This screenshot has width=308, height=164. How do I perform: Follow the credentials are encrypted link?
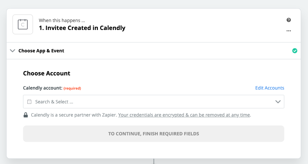[184, 115]
